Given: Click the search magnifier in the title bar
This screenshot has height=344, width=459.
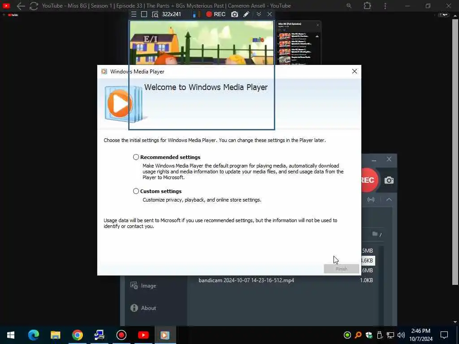Looking at the screenshot, I should coord(349,5).
